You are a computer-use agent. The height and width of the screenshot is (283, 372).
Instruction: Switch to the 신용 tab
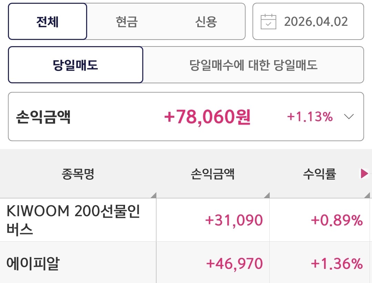(206, 22)
